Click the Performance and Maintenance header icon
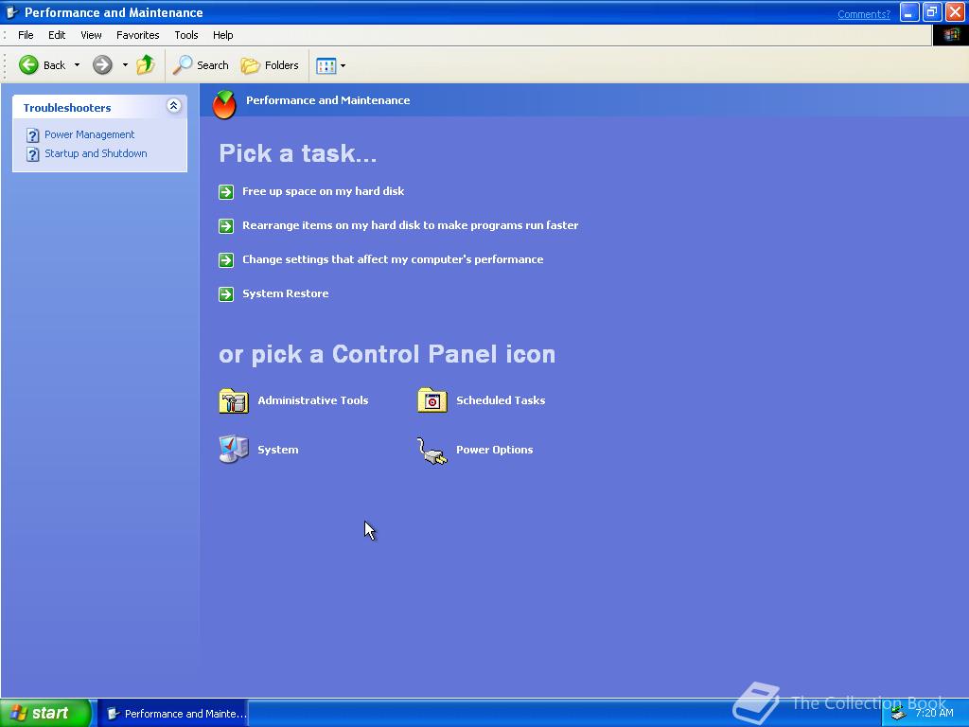 click(x=224, y=104)
